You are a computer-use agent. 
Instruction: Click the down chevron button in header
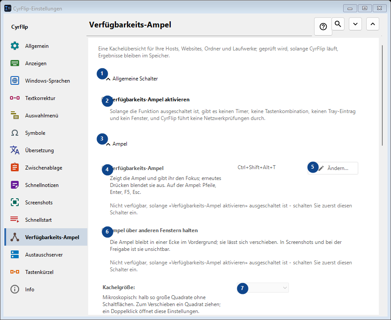coord(355,24)
